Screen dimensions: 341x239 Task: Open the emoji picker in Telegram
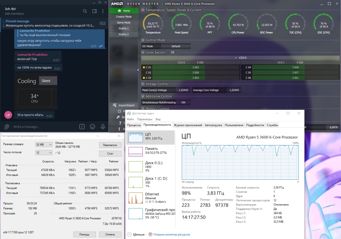(x=92, y=127)
